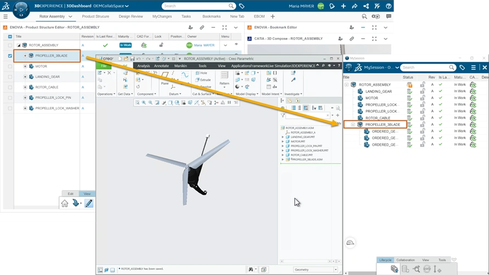
Task: Click search magnifier in MySession search box
Action: [x=451, y=67]
